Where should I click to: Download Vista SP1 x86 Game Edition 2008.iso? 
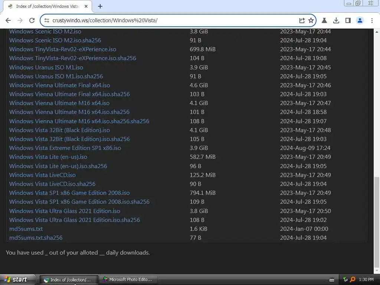69,193
